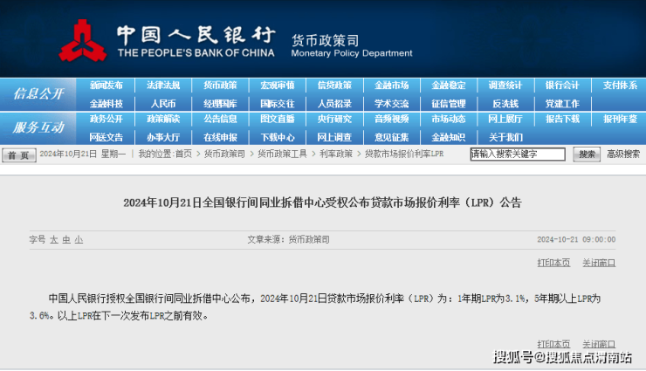Open the 网送文告 item
This screenshot has height=371, width=646.
tap(107, 137)
